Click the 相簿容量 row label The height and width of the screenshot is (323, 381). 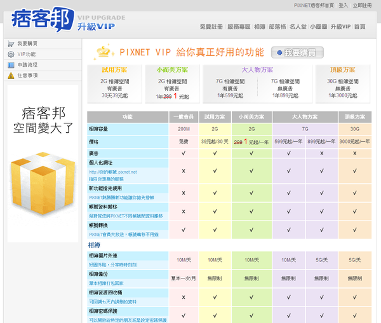(98, 129)
